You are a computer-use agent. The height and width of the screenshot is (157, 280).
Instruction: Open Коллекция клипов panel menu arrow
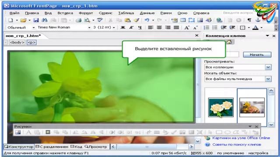tap(267, 36)
